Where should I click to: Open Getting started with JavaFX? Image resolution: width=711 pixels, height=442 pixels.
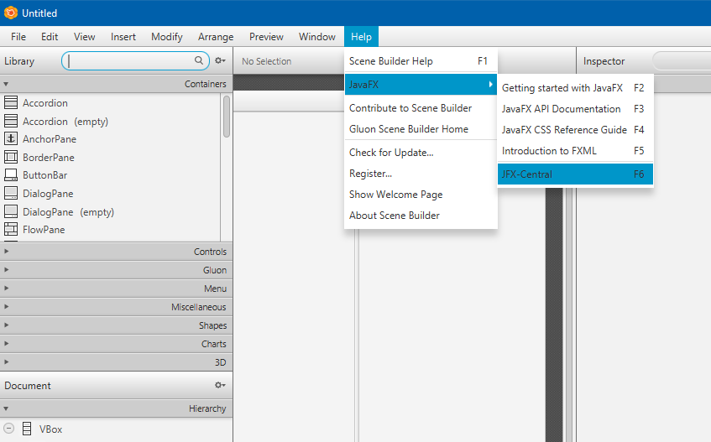[x=575, y=88]
